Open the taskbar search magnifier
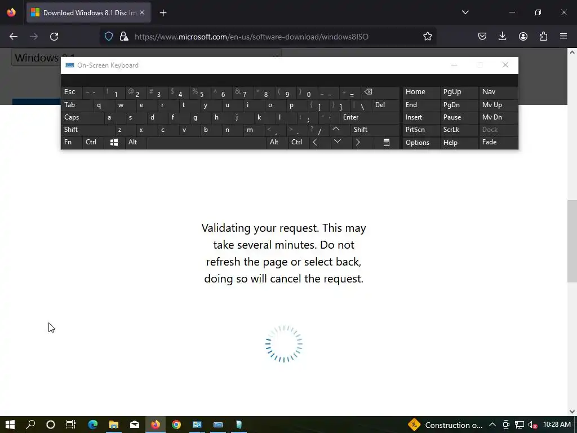Screen dimensions: 577x433 (30, 425)
